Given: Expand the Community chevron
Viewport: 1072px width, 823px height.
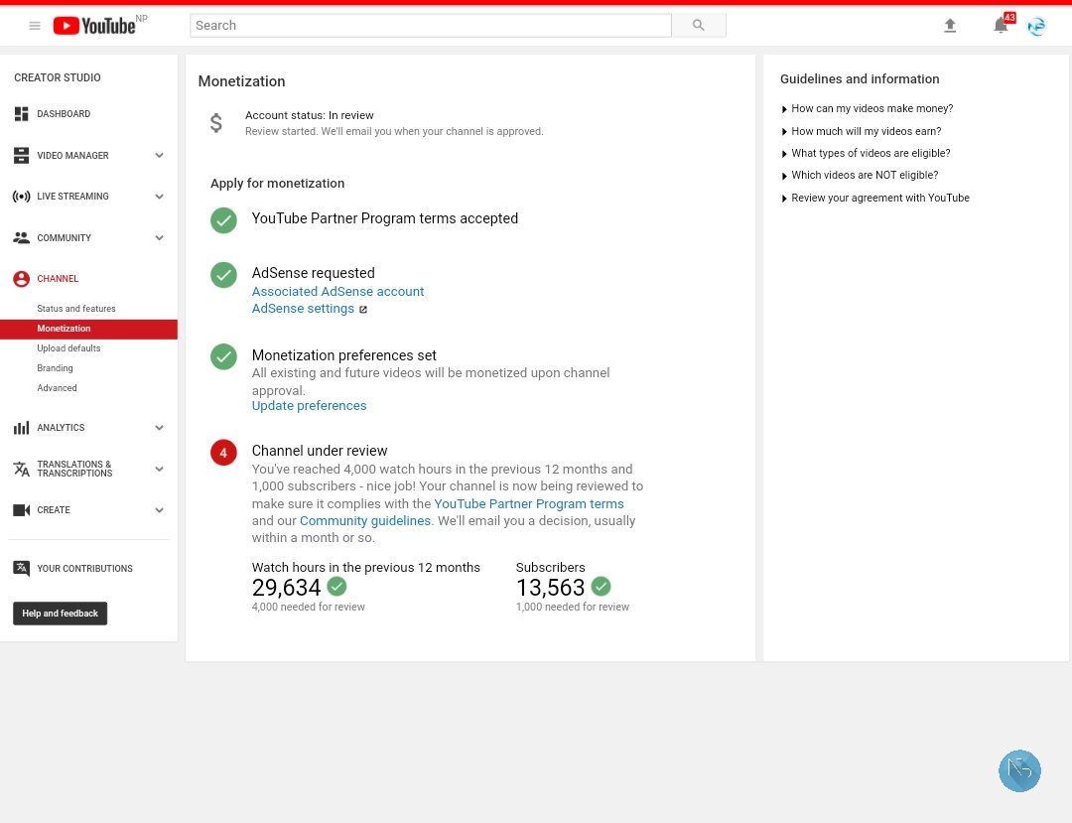Looking at the screenshot, I should click(x=159, y=238).
